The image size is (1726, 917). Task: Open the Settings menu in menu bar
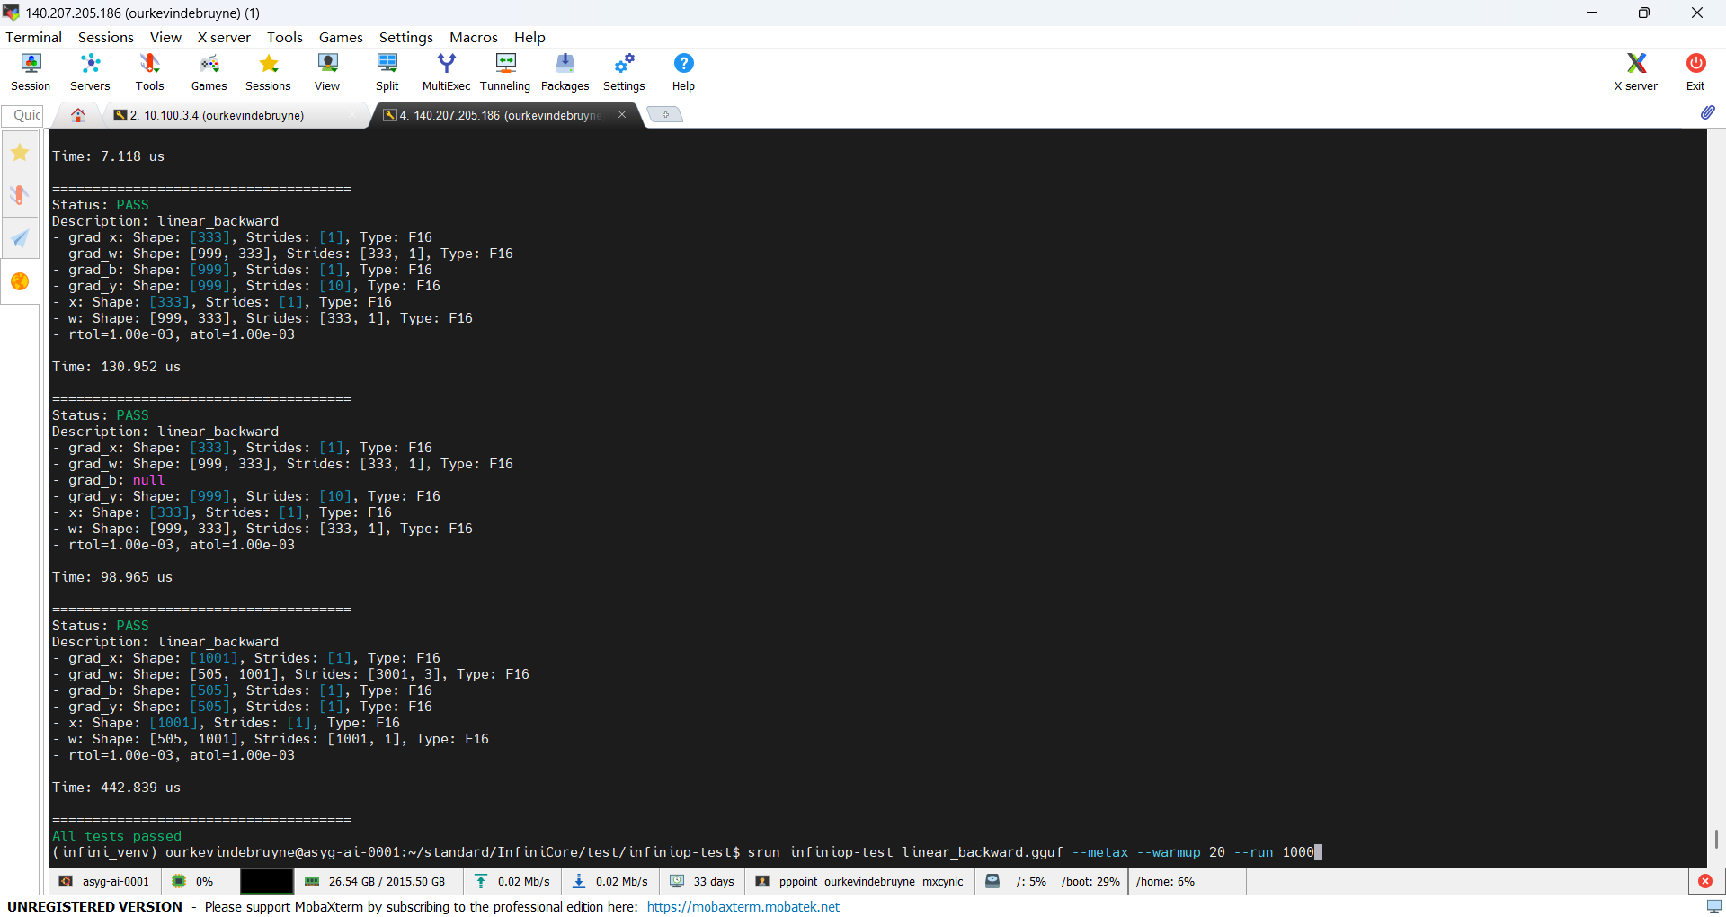point(406,37)
